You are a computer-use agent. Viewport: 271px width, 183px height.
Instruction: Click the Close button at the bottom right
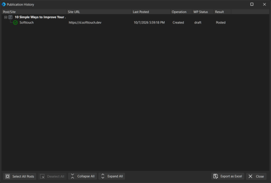point(256,176)
